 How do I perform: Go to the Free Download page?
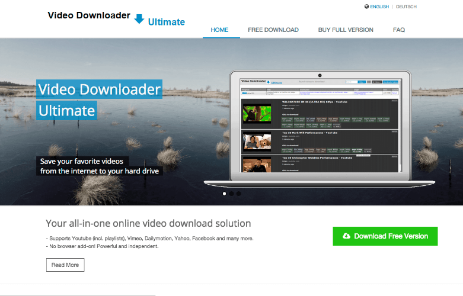click(x=273, y=30)
